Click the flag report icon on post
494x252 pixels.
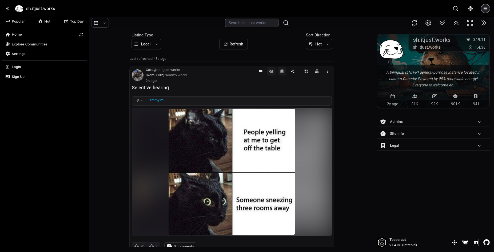pos(260,71)
